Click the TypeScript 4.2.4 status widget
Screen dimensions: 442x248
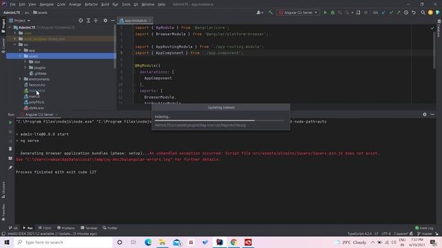(359, 234)
